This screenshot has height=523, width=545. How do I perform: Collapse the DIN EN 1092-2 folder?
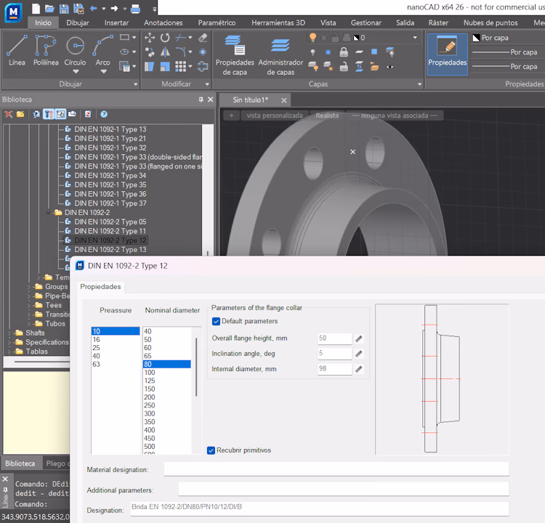48,213
